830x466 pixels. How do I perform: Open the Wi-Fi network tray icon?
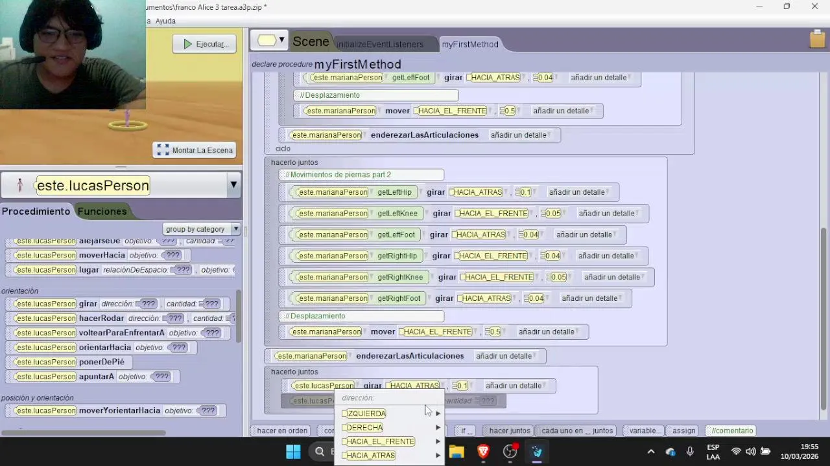pyautogui.click(x=736, y=452)
